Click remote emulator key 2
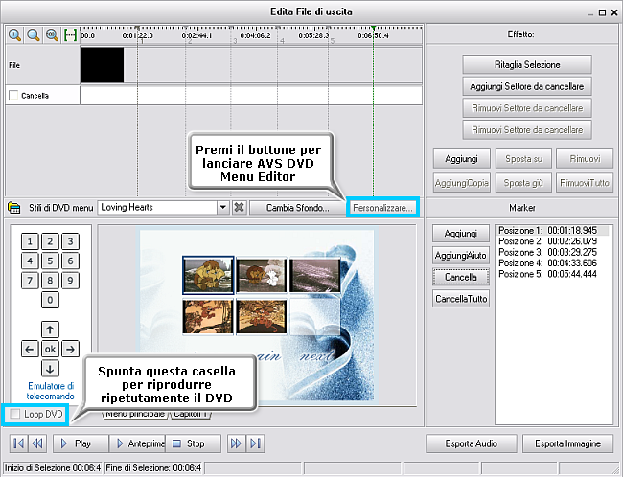The height and width of the screenshot is (477, 623). (x=50, y=241)
